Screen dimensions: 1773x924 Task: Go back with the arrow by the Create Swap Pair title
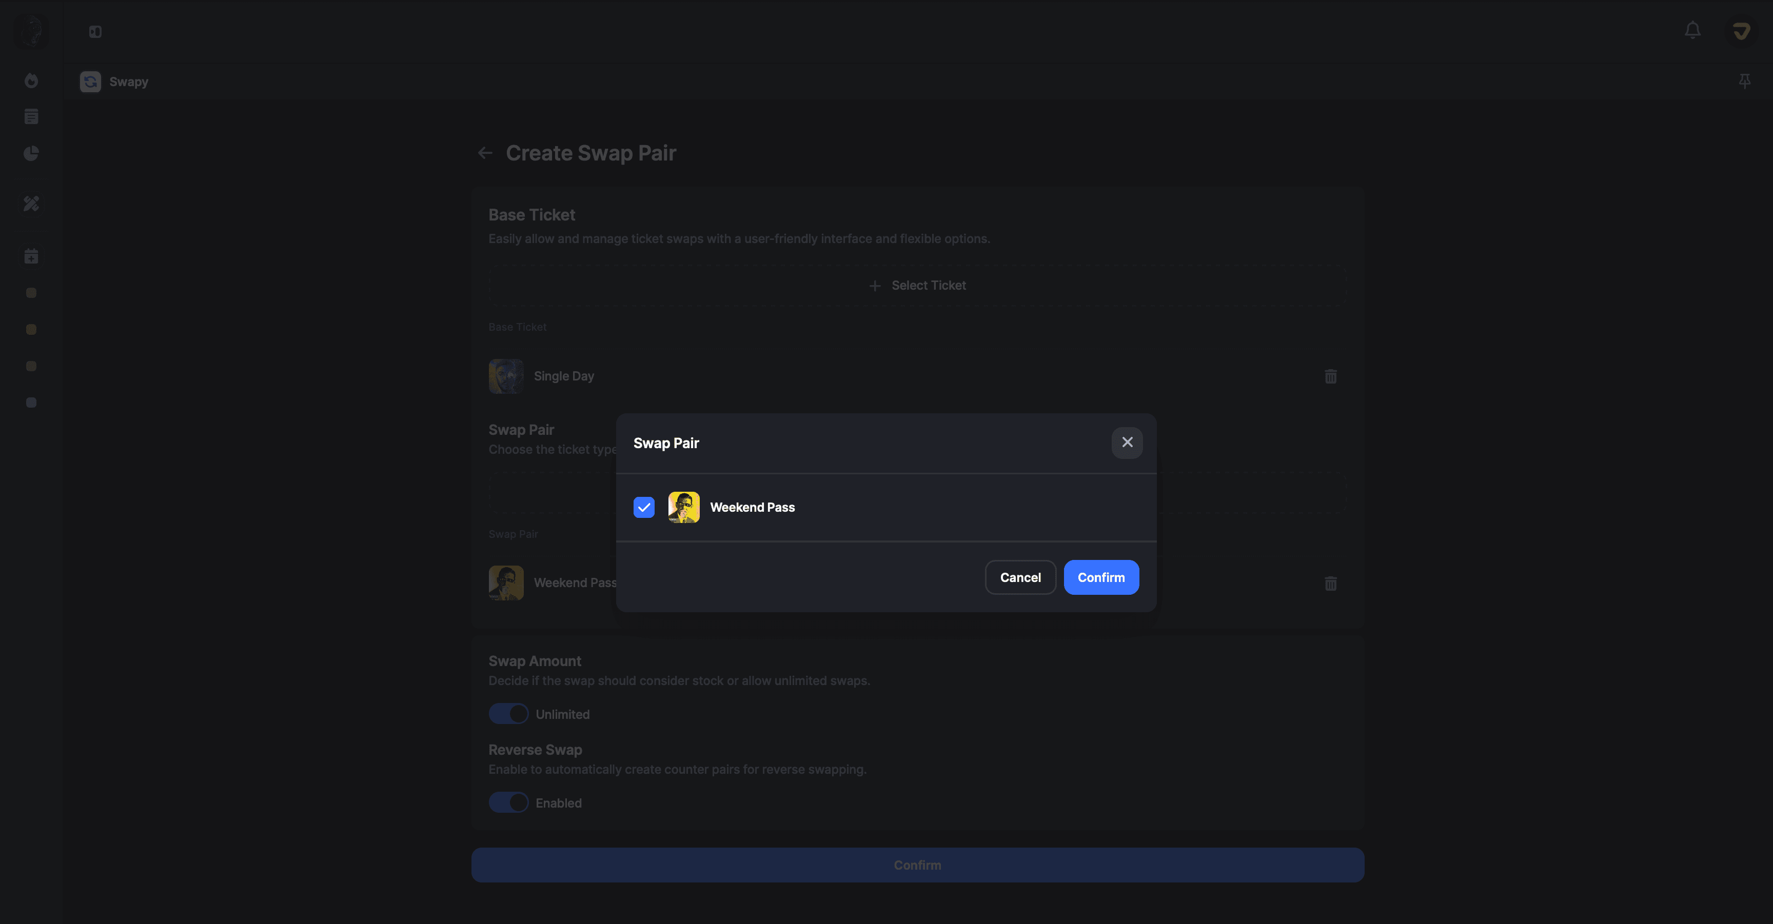click(485, 153)
